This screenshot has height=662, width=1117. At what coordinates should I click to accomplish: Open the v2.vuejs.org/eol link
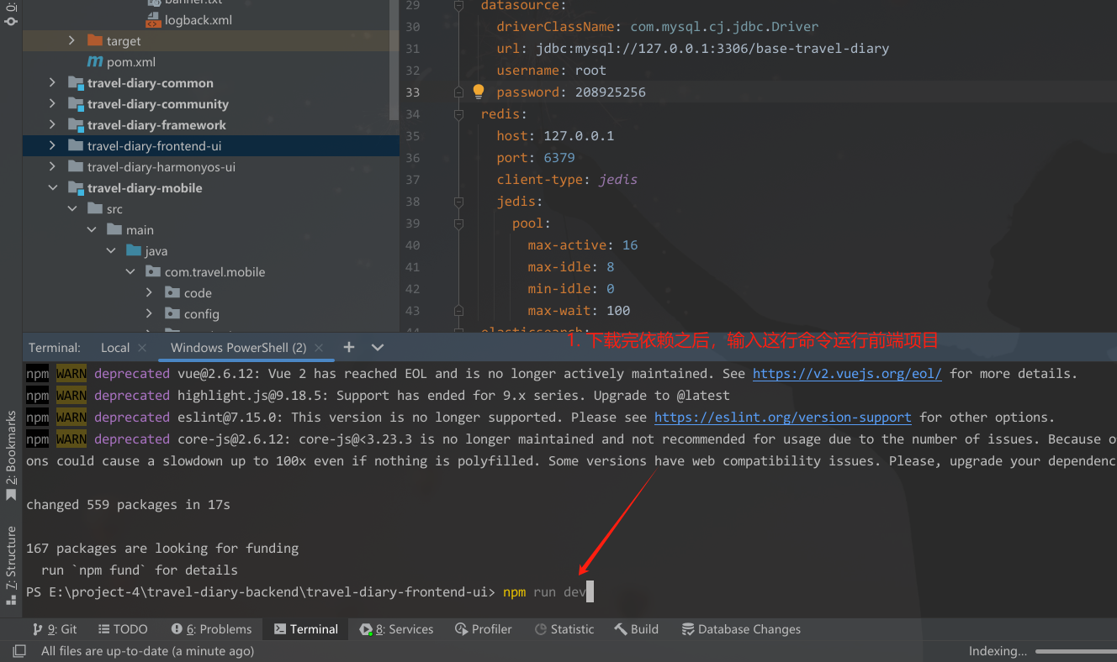click(x=847, y=374)
